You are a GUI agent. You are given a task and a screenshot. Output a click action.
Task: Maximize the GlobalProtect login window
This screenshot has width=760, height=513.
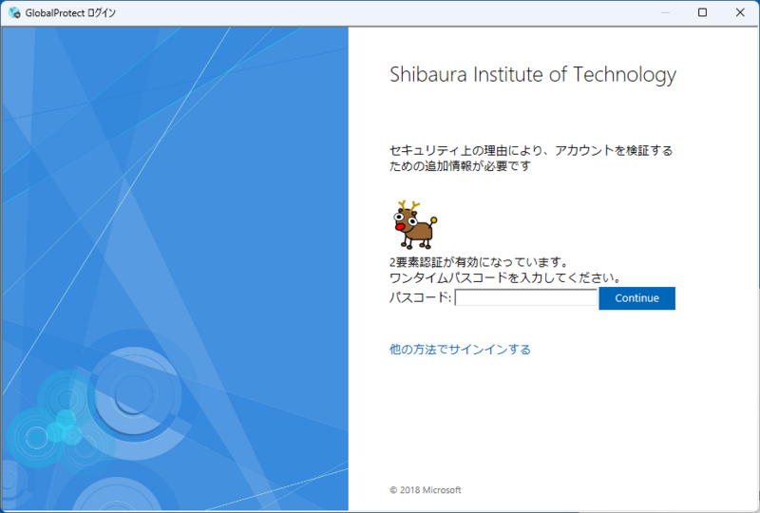click(702, 12)
